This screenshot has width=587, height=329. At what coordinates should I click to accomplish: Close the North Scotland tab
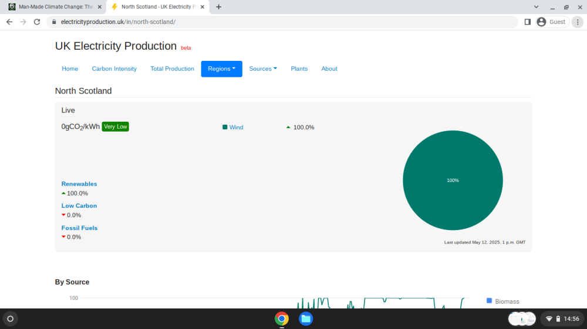(x=202, y=6)
